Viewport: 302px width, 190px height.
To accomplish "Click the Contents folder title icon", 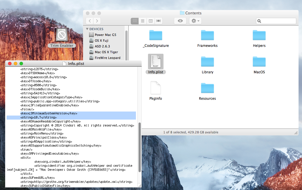I will click(x=182, y=13).
